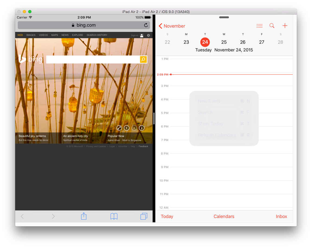The height and width of the screenshot is (248, 312).
Task: Tap the Safari share icon
Action: (84, 216)
